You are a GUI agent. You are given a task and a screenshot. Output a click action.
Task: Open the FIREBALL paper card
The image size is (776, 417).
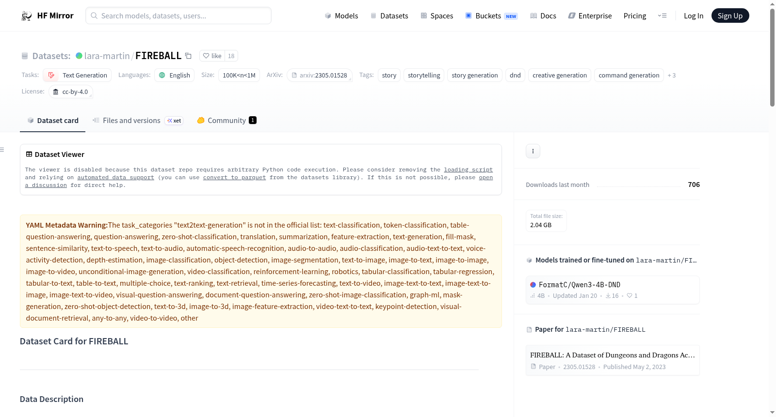point(613,360)
